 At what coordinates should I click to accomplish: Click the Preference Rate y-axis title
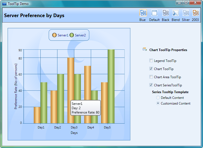click(16, 86)
